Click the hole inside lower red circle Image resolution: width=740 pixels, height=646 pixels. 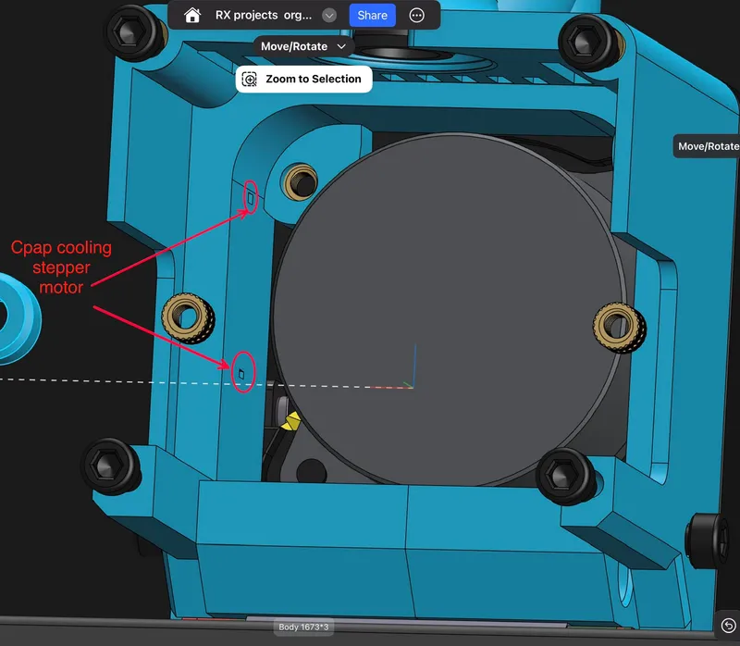pyautogui.click(x=241, y=374)
